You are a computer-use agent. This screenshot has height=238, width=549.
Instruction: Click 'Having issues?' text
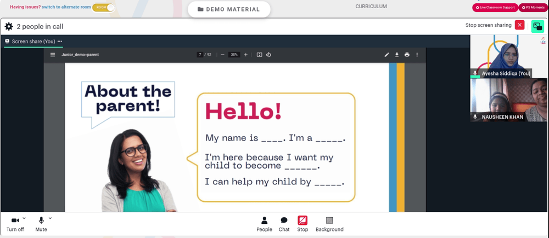coord(25,7)
